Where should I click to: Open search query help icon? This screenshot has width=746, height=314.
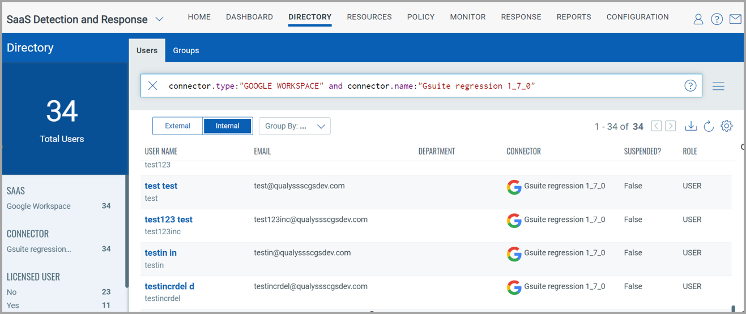click(690, 85)
